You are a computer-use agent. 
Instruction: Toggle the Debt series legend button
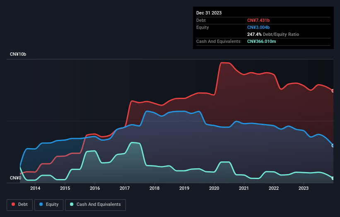[20, 205]
